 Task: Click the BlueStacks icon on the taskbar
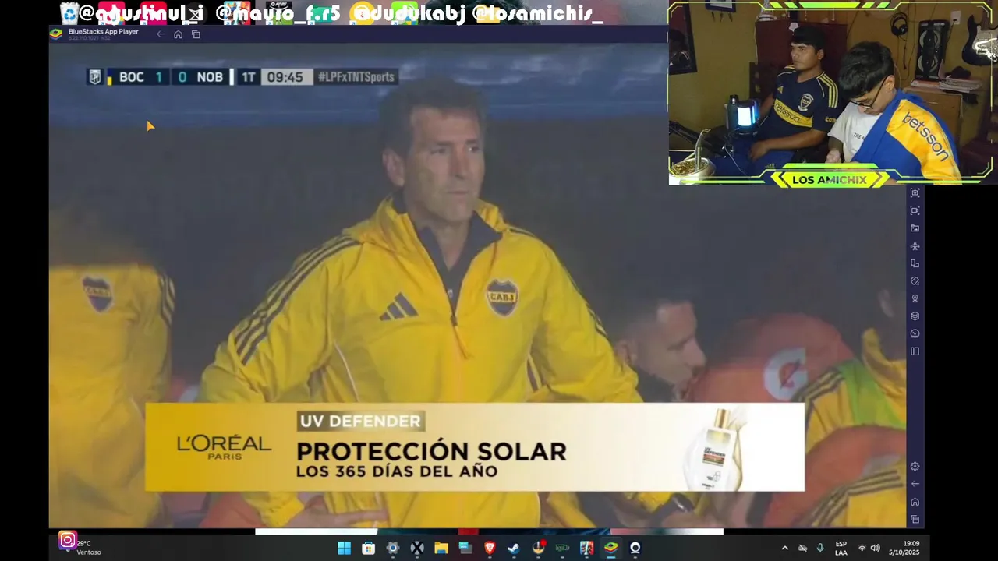point(611,548)
